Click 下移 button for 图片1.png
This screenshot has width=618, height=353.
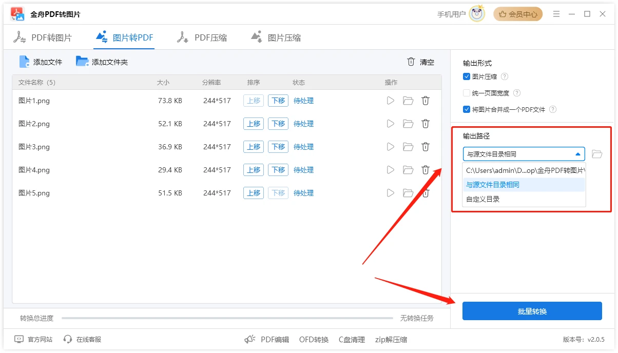278,101
